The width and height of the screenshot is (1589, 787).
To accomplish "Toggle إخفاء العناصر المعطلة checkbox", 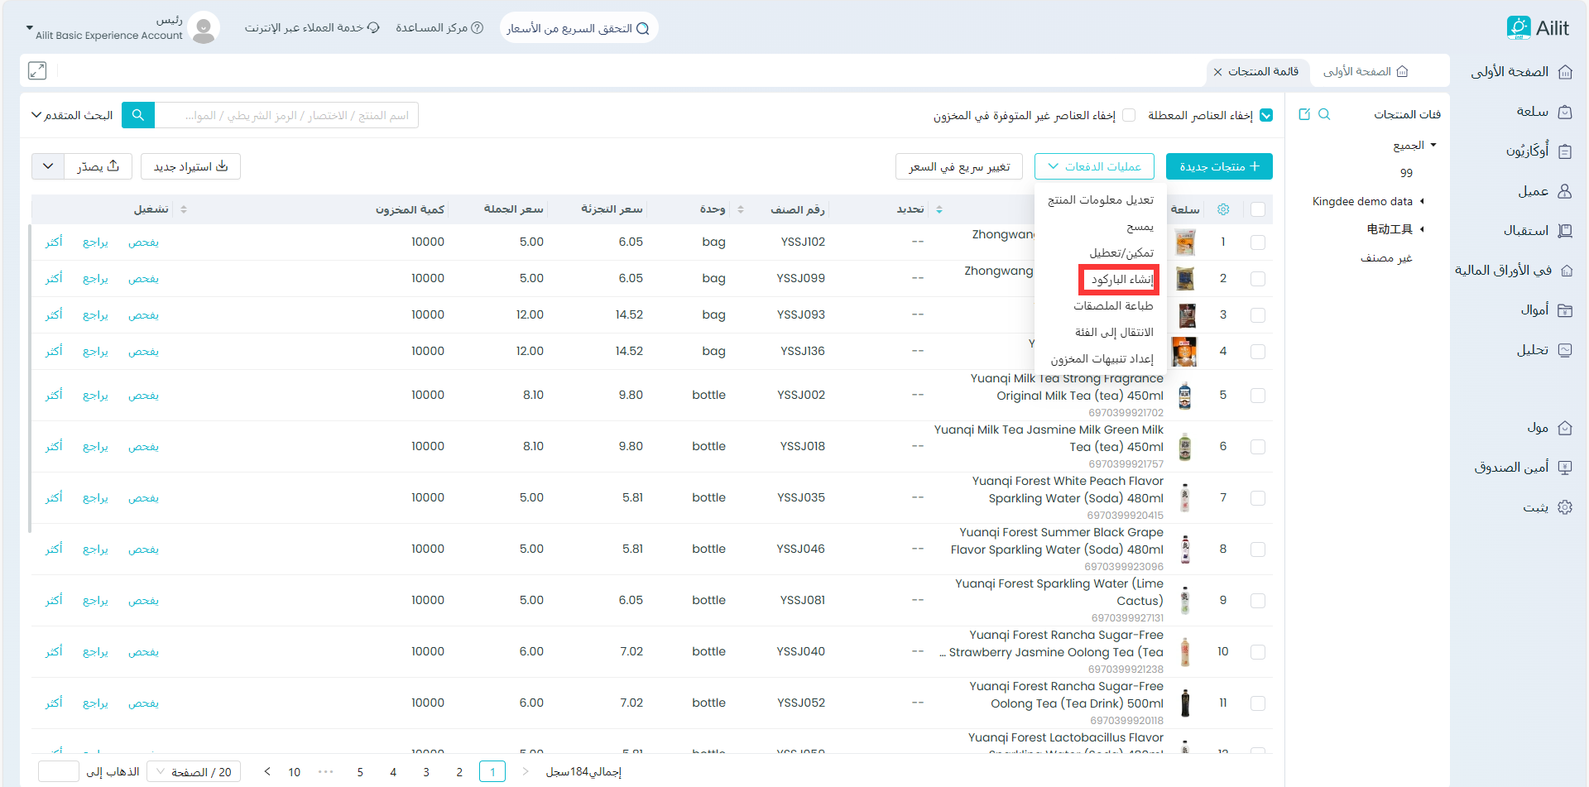I will tap(1265, 116).
